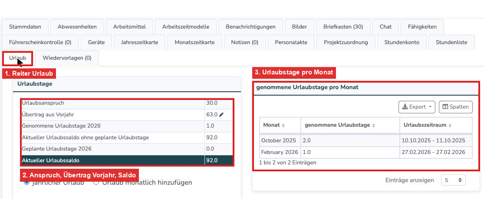Click the Urlaubsanspruch row label

43,103
